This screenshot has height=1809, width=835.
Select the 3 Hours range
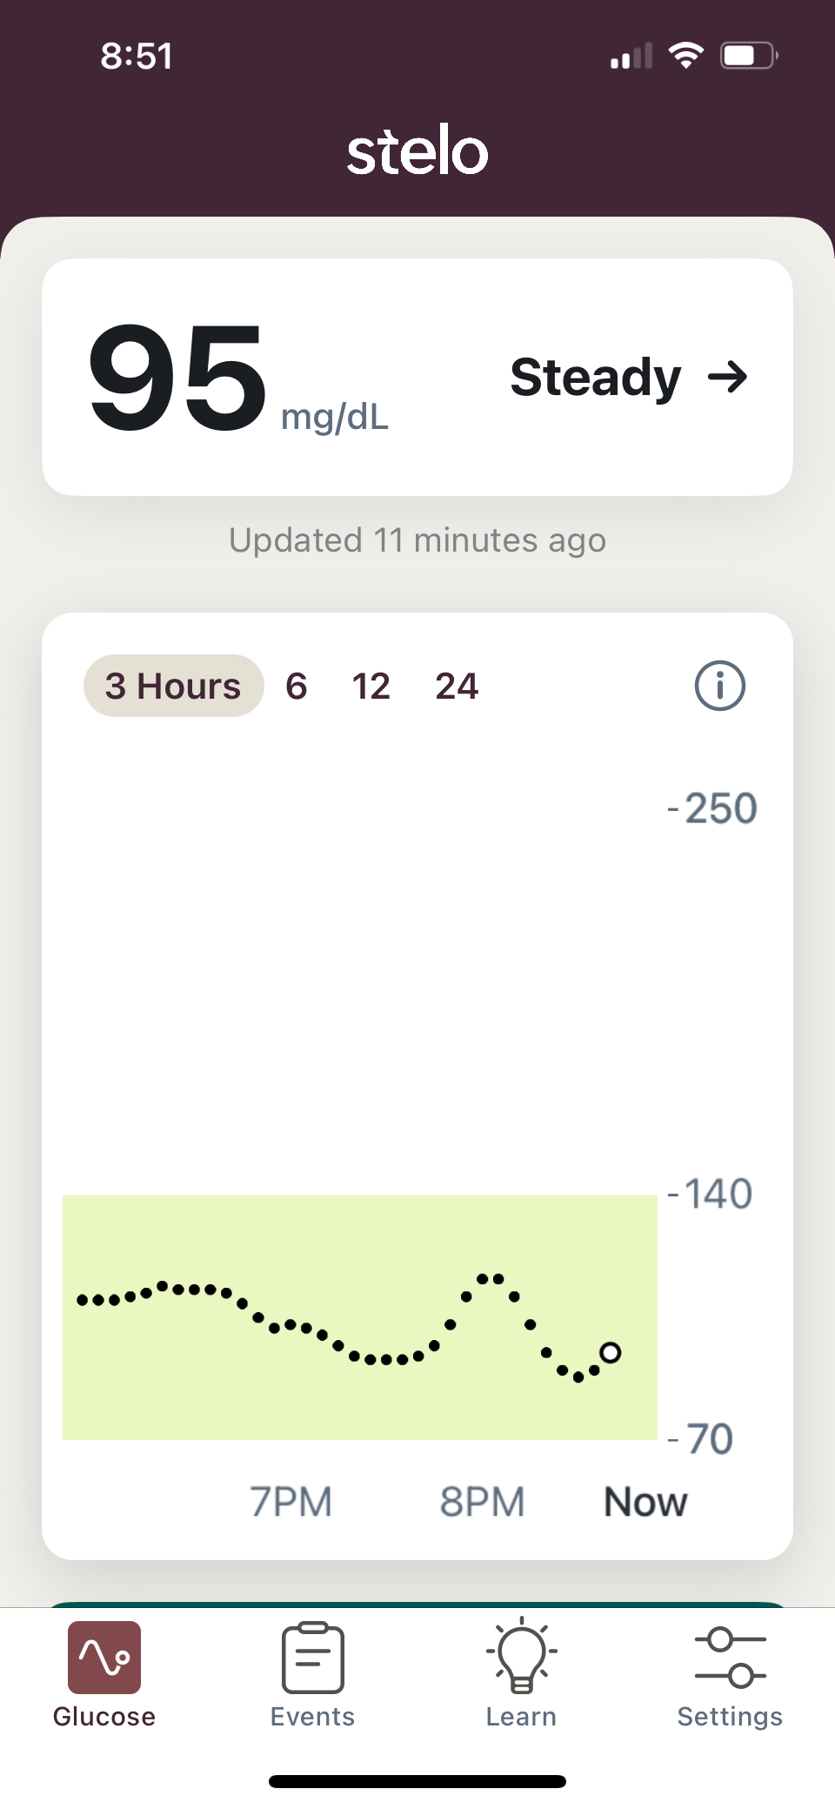coord(173,686)
